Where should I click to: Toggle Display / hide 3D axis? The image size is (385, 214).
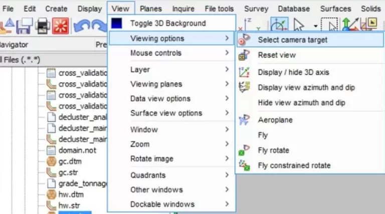pos(293,73)
